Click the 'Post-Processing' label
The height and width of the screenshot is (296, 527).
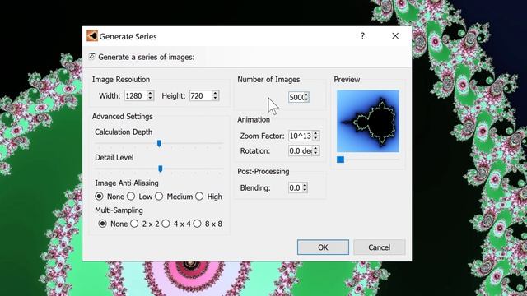pos(263,172)
